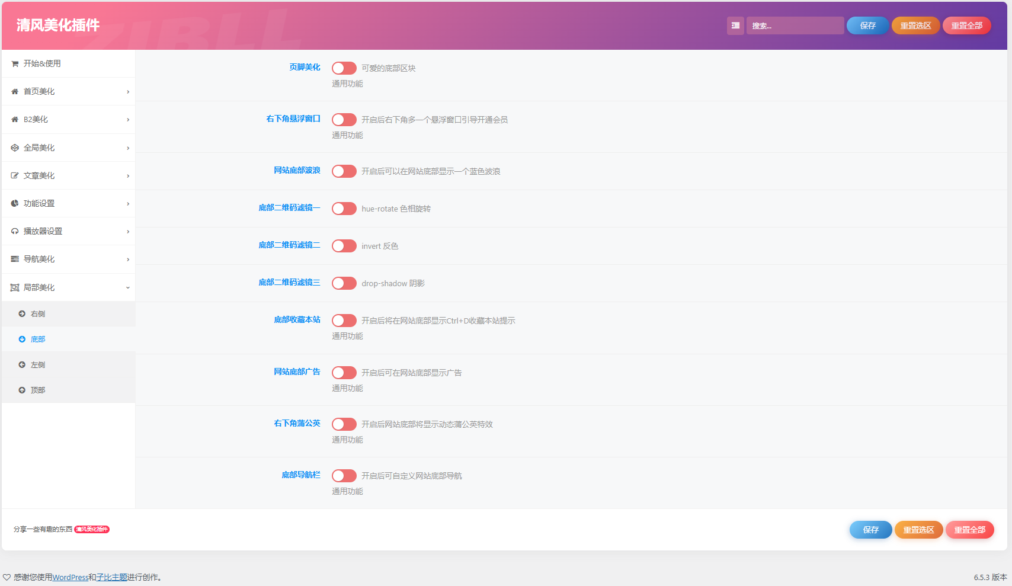The height and width of the screenshot is (586, 1012).
Task: Expand the 文章美化 section
Action: pyautogui.click(x=128, y=175)
